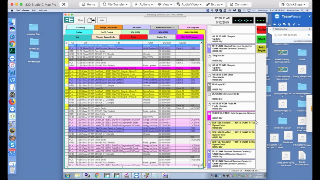Screen dimensions: 320x180
Task: Open Adobe Audition in the Mac dock
Action: click(x=12, y=51)
